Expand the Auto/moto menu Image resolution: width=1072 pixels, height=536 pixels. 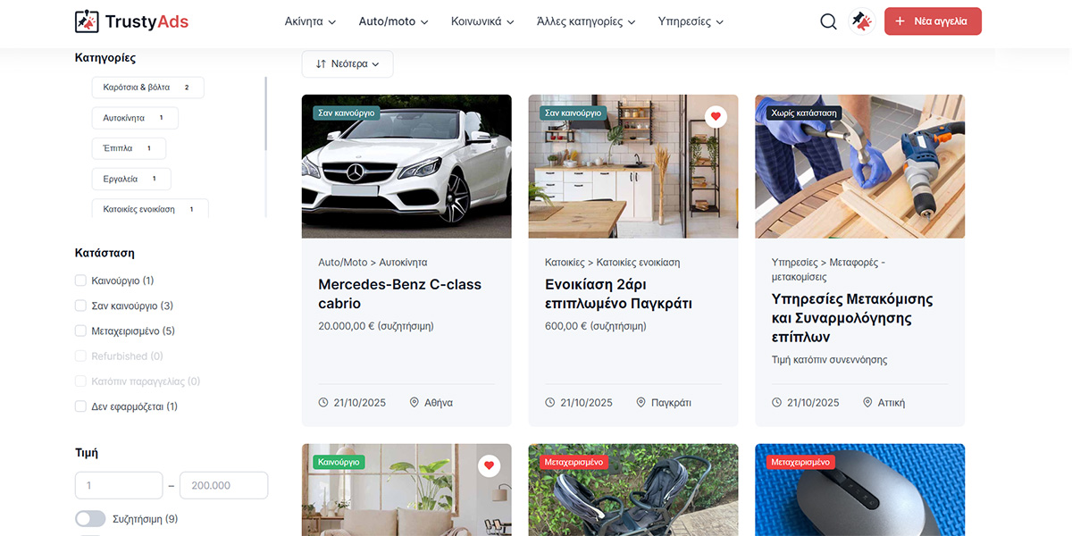coord(393,21)
